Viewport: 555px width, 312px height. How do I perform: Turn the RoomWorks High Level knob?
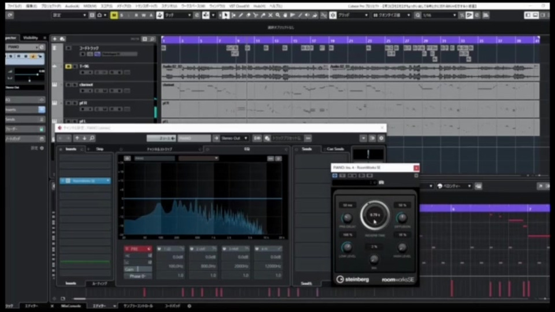coord(402,247)
